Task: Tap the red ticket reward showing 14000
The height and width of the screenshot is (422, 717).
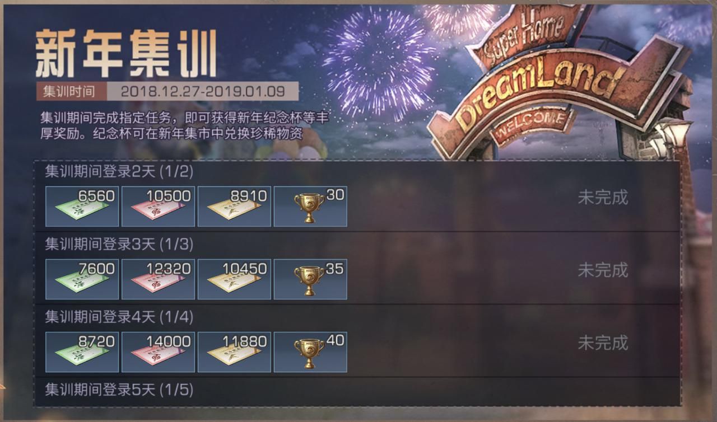Action: click(158, 352)
